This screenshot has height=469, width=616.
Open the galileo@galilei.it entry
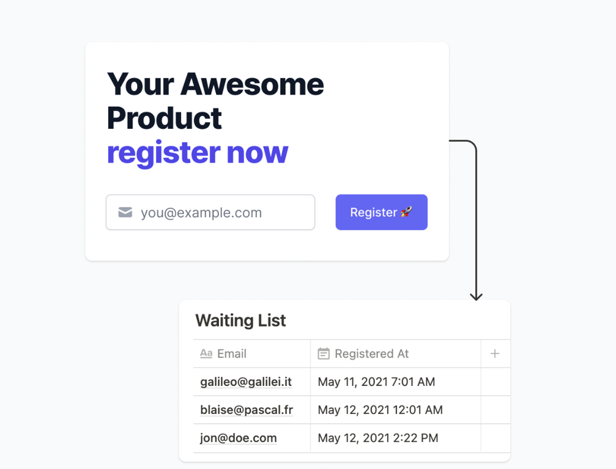246,382
